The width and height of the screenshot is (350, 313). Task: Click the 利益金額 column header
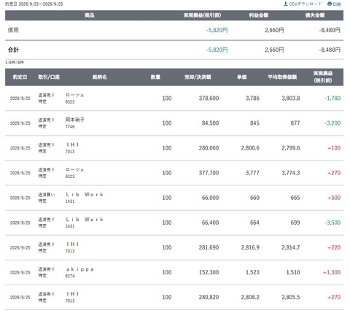coord(258,15)
